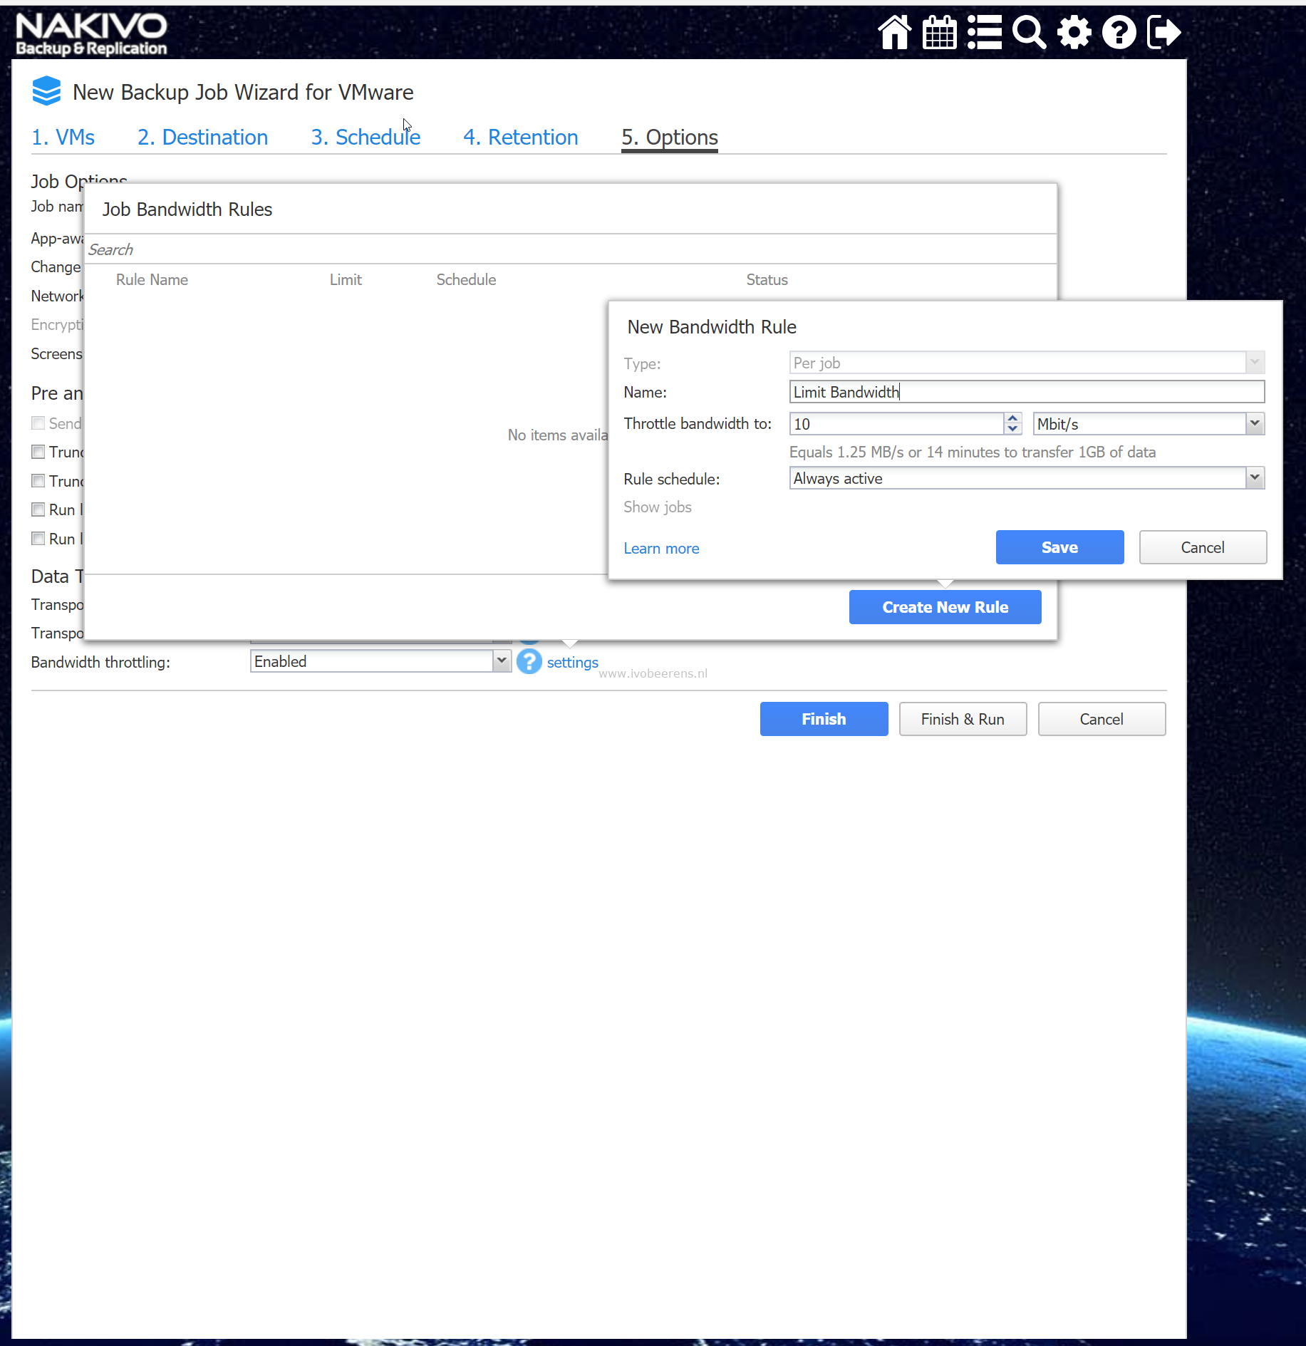The width and height of the screenshot is (1306, 1346).
Task: Toggle the first Trunc checkbox
Action: pyautogui.click(x=38, y=452)
